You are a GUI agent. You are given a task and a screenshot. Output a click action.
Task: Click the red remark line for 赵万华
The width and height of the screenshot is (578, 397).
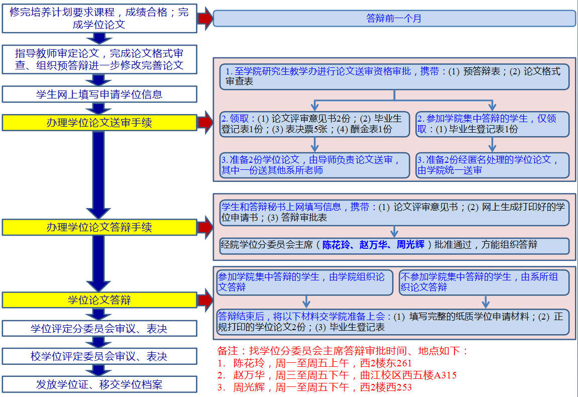pos(336,375)
